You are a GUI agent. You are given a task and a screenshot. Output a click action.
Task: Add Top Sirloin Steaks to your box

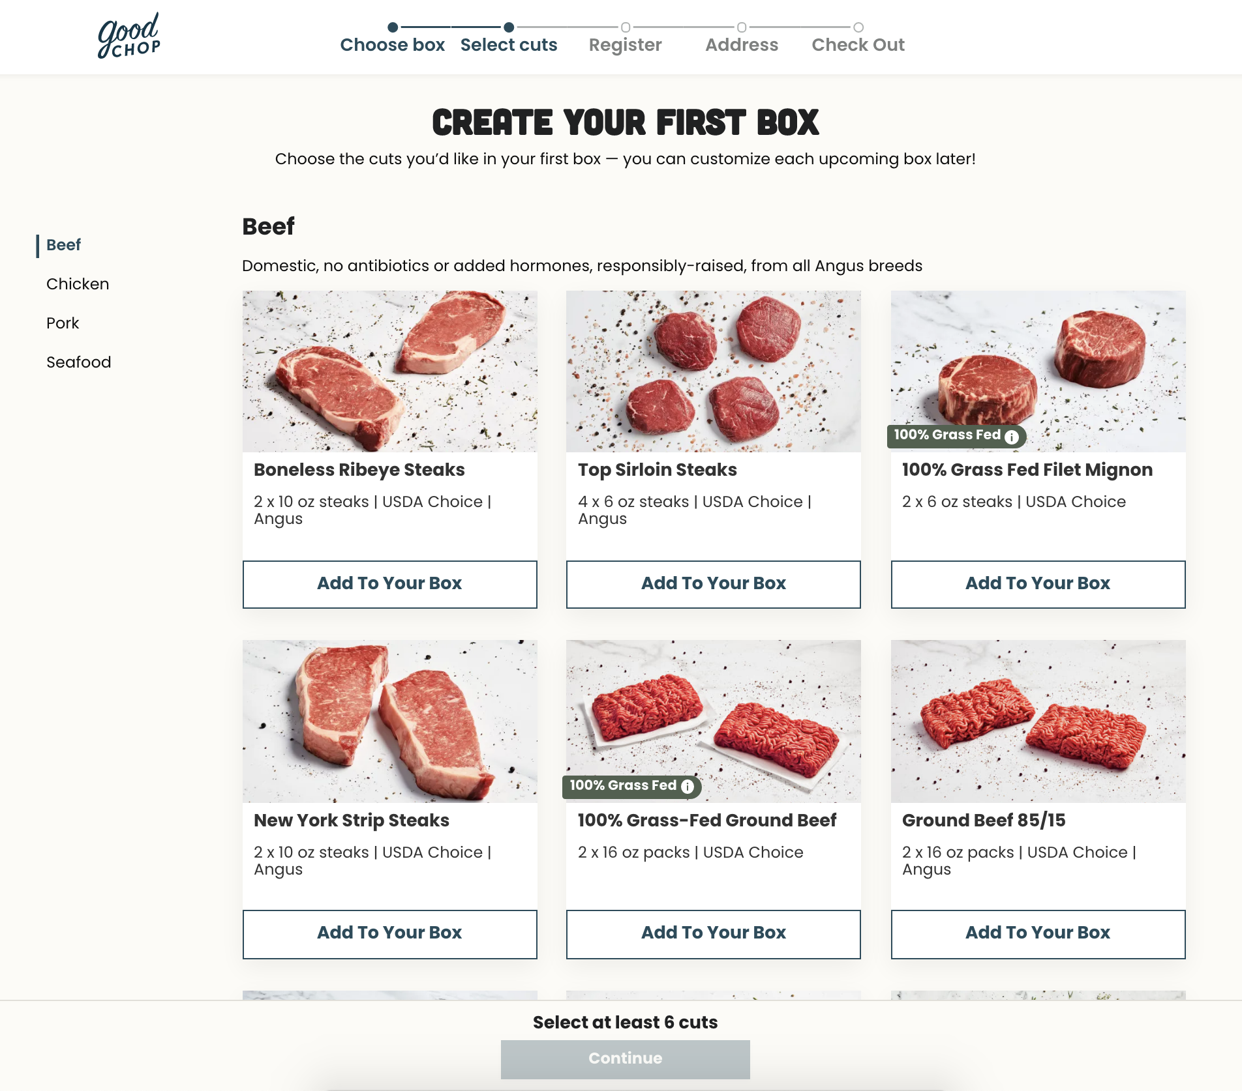pyautogui.click(x=714, y=584)
